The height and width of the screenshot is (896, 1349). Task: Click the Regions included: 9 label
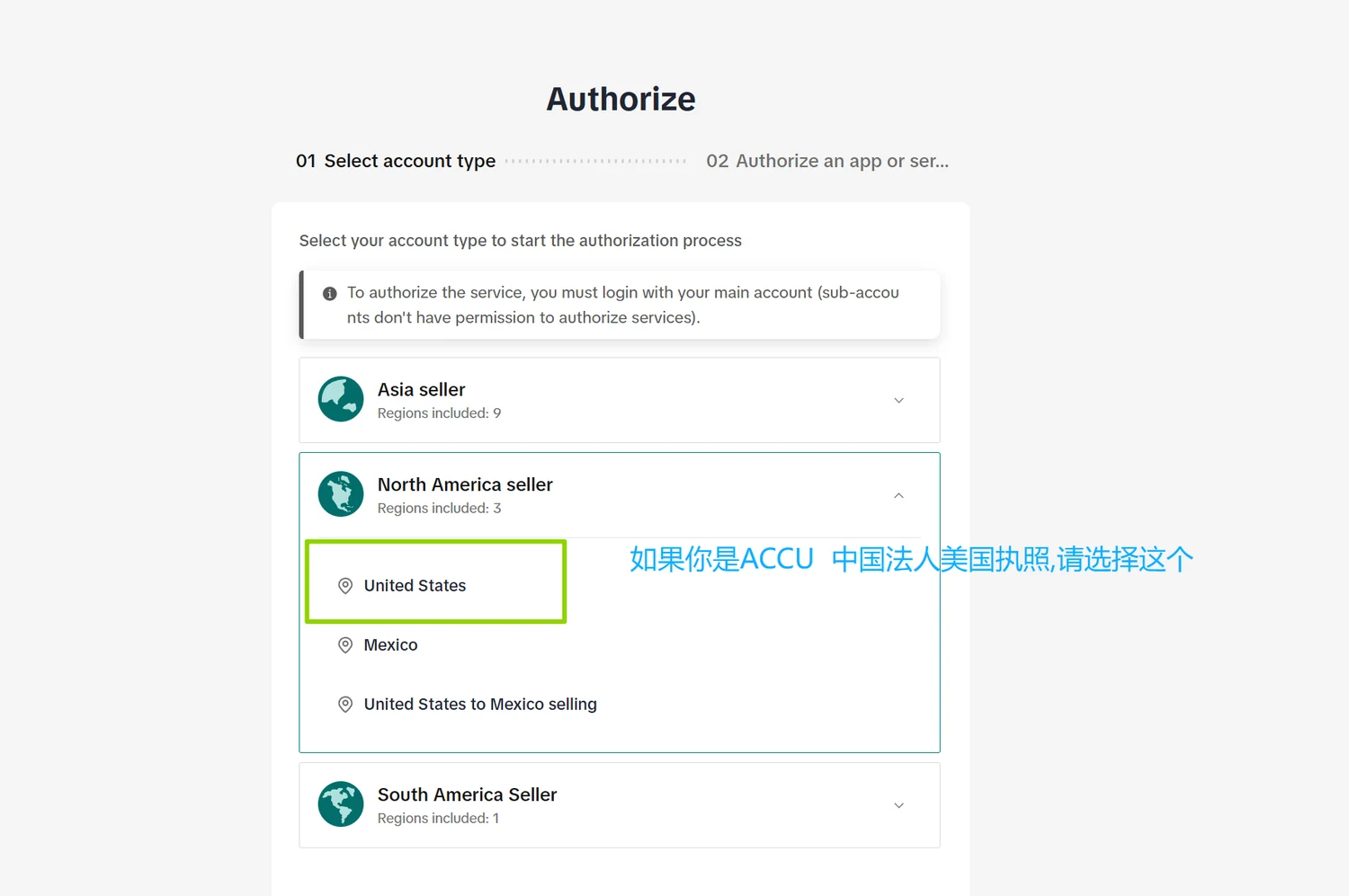pyautogui.click(x=439, y=413)
